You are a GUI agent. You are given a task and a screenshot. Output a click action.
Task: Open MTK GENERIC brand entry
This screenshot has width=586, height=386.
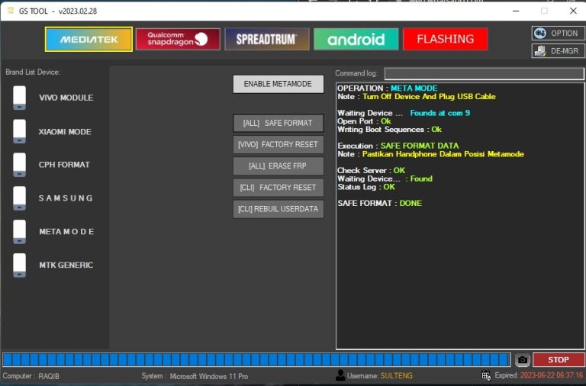[x=66, y=265]
